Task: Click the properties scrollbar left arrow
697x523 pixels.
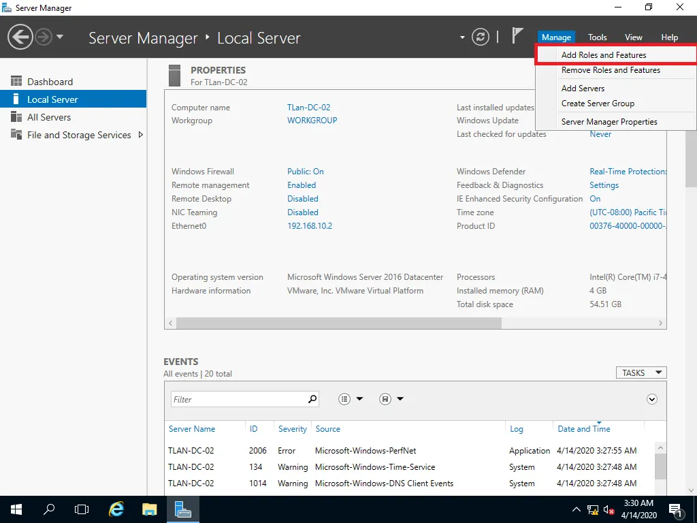Action: coord(171,323)
